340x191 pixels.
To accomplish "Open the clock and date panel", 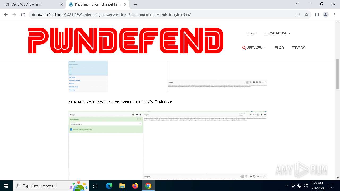I will [x=318, y=186].
